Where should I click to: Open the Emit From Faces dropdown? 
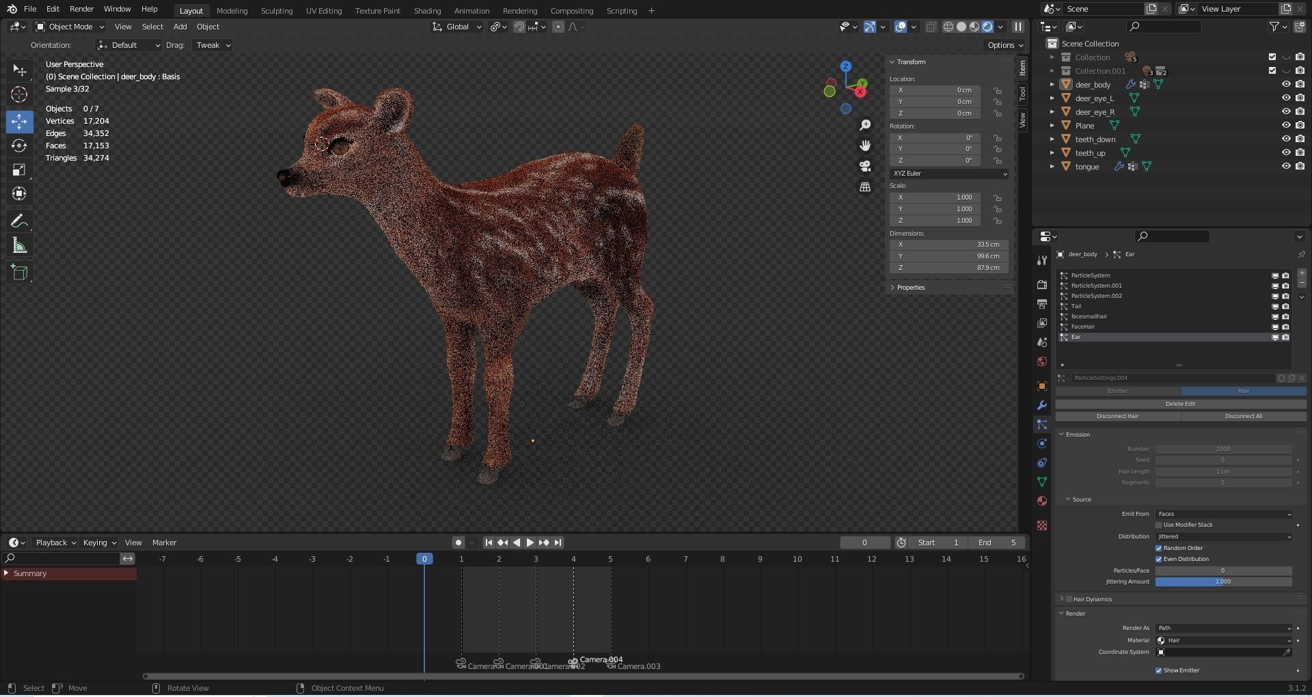click(1224, 515)
